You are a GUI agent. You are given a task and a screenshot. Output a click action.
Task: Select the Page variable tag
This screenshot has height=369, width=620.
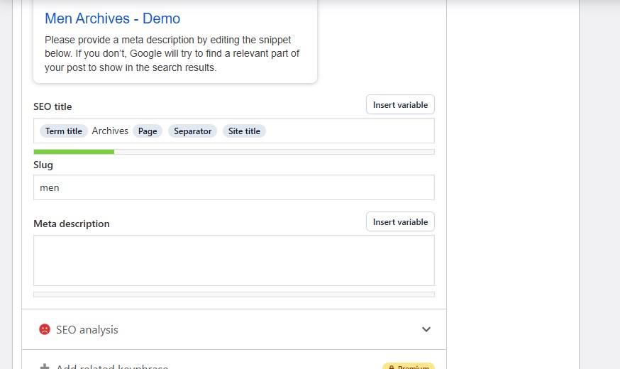pyautogui.click(x=148, y=131)
